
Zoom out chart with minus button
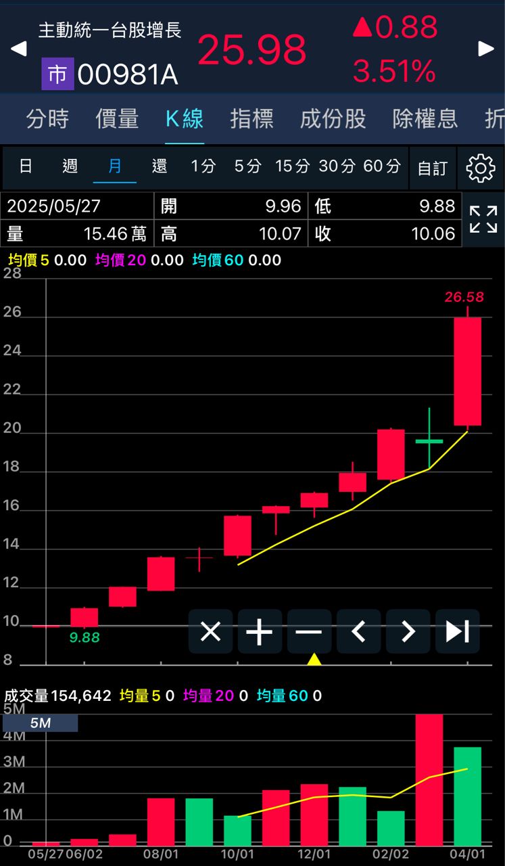point(309,632)
